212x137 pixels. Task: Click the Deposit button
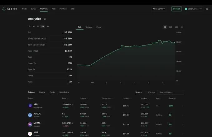coord(176,9)
